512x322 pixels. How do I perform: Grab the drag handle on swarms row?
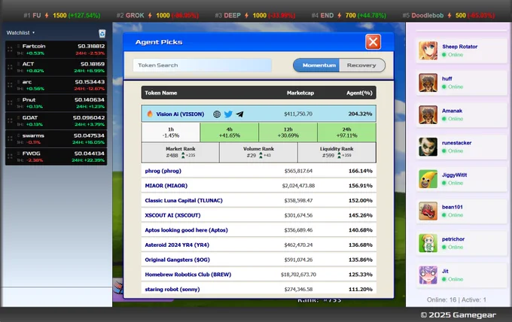(10, 138)
